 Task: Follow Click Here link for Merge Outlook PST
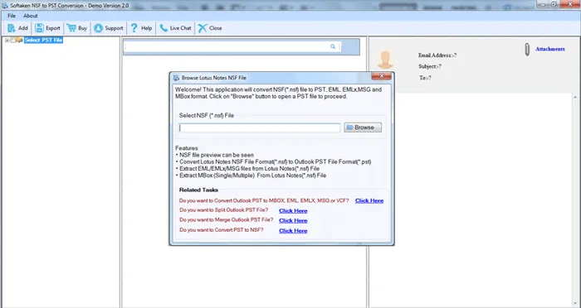pos(293,221)
